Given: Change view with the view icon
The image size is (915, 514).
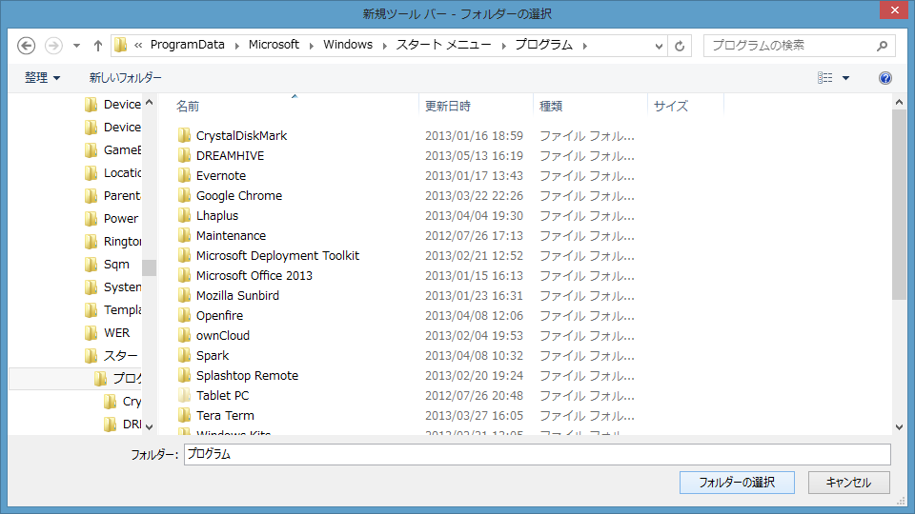Looking at the screenshot, I should pyautogui.click(x=825, y=77).
